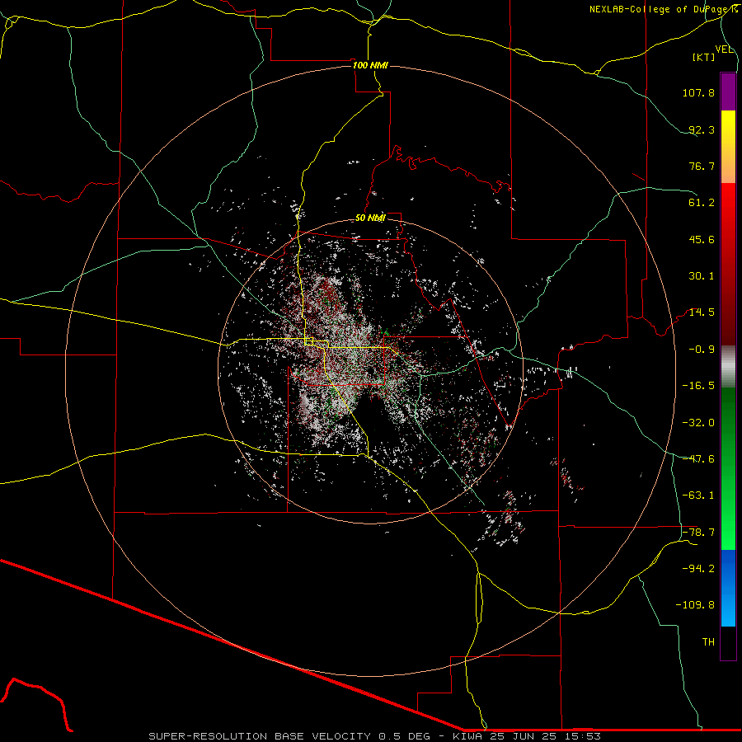Select the -47.6 value on the velocity scale

tap(698, 459)
